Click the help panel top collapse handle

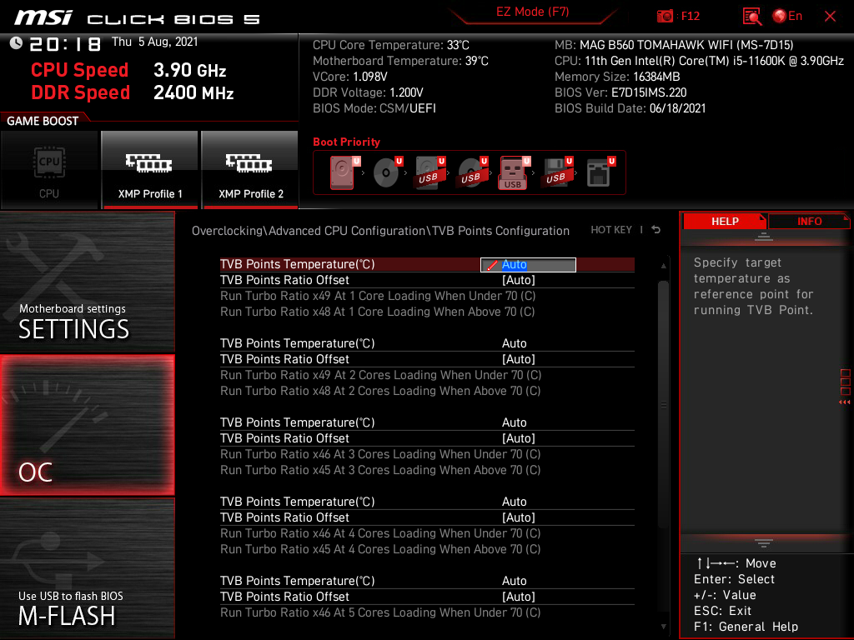764,237
